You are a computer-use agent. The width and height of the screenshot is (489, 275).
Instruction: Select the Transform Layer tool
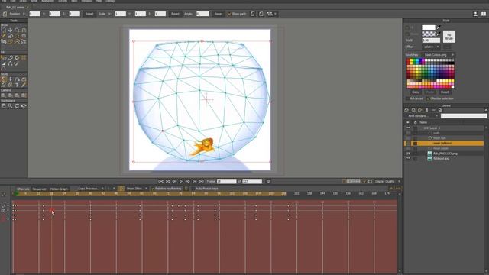tap(3, 79)
